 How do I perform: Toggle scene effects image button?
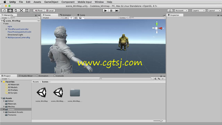click(x=80, y=18)
